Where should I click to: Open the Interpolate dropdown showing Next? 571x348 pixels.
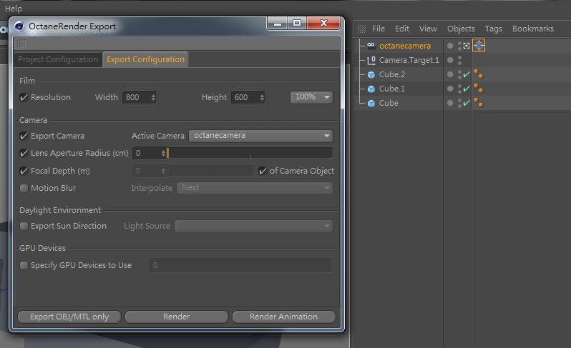(x=255, y=188)
